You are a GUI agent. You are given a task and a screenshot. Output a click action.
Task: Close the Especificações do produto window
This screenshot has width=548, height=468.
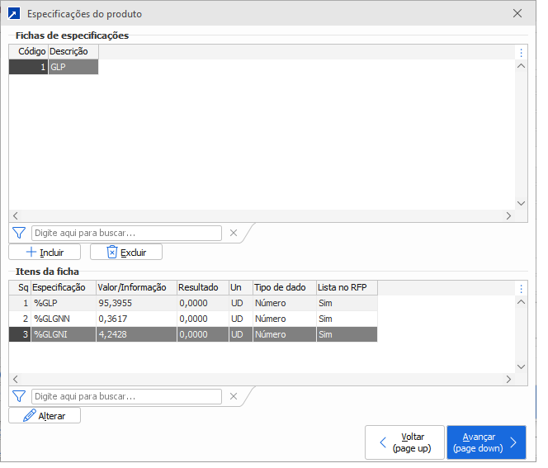517,14
